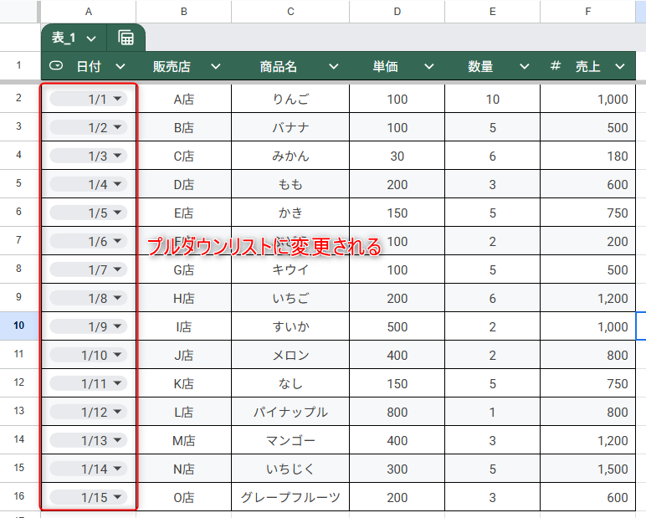Select row 10 header
The width and height of the screenshot is (646, 518).
pyautogui.click(x=19, y=326)
